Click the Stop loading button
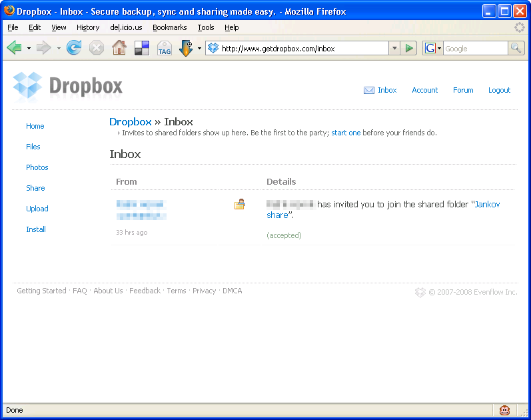Screen dimensions: 531x420 pyautogui.click(x=97, y=48)
